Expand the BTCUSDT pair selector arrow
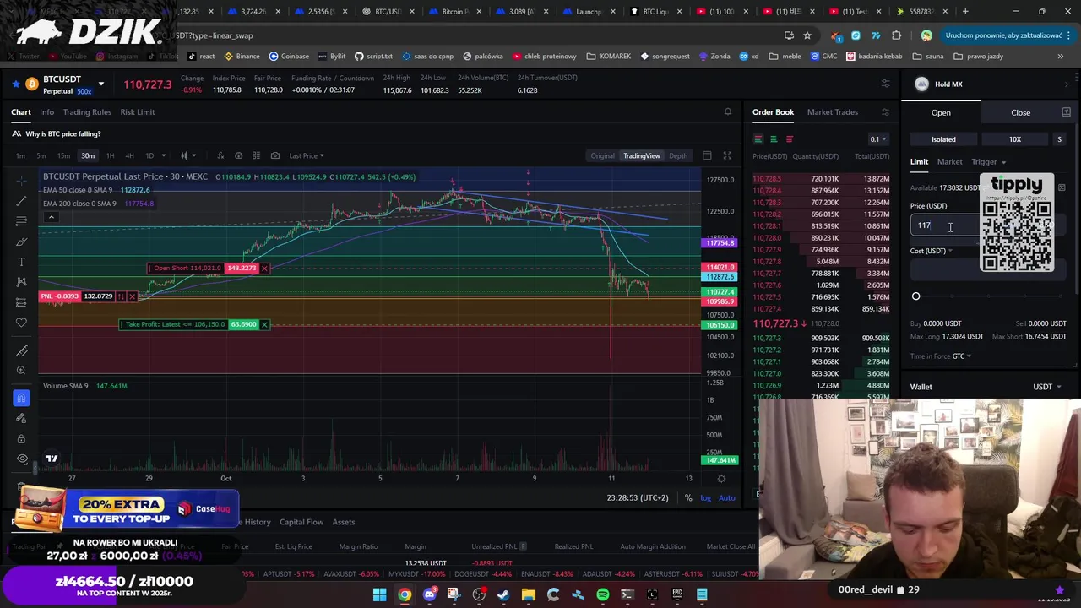Screen dimensions: 1081x608 click(x=100, y=84)
